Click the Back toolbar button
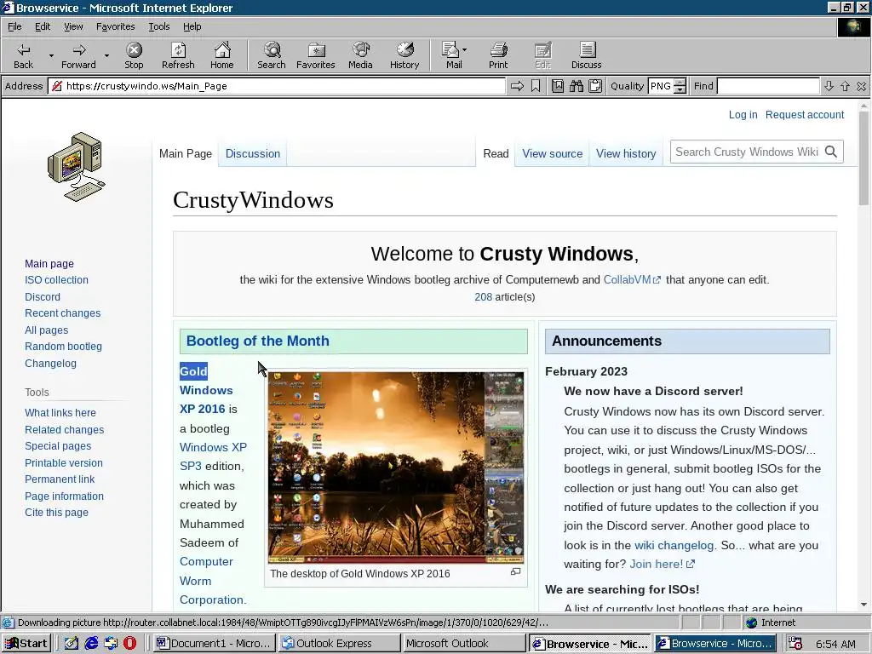The width and height of the screenshot is (872, 654). point(23,55)
